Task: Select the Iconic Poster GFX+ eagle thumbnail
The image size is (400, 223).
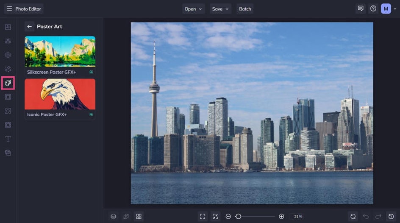Action: pyautogui.click(x=60, y=94)
